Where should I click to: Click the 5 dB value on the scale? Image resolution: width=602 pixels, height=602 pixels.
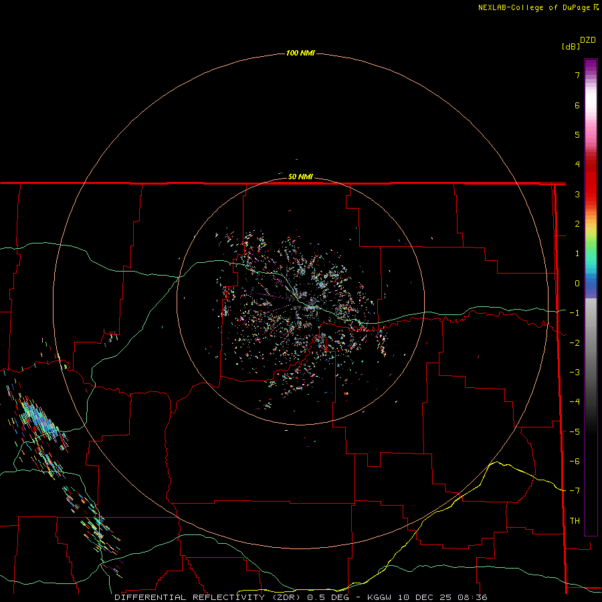pyautogui.click(x=577, y=134)
